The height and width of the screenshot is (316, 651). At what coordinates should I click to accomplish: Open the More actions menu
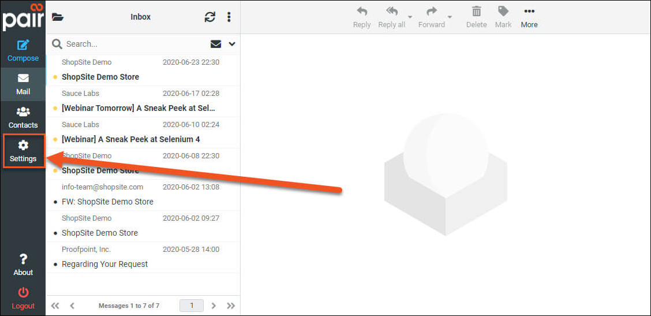[x=529, y=17]
